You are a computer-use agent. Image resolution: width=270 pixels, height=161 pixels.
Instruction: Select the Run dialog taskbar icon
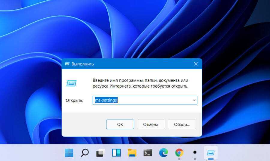[x=211, y=153]
